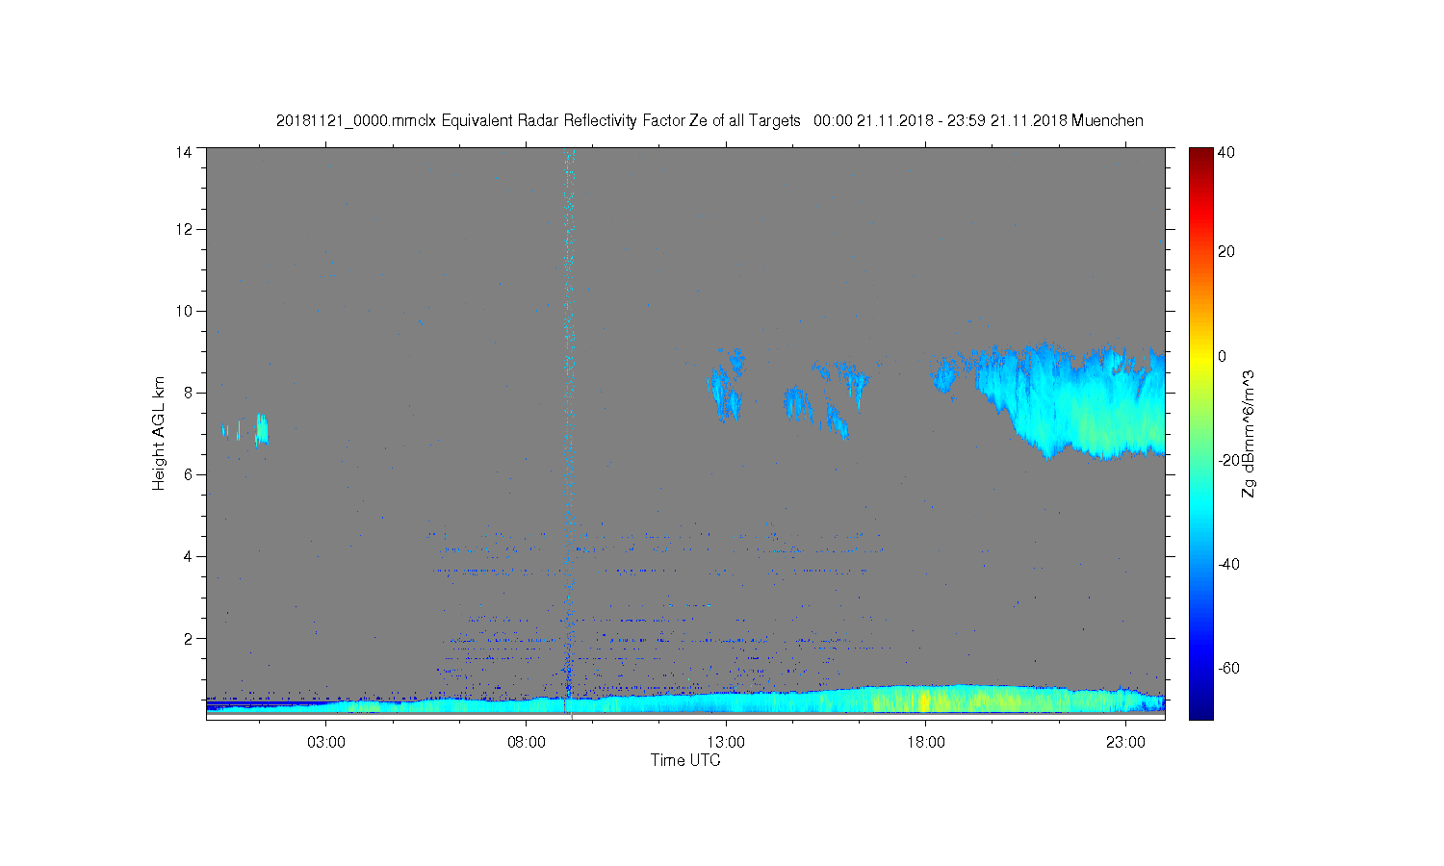Select height-axis tick label 2
The image size is (1444, 866).
pyautogui.click(x=188, y=638)
